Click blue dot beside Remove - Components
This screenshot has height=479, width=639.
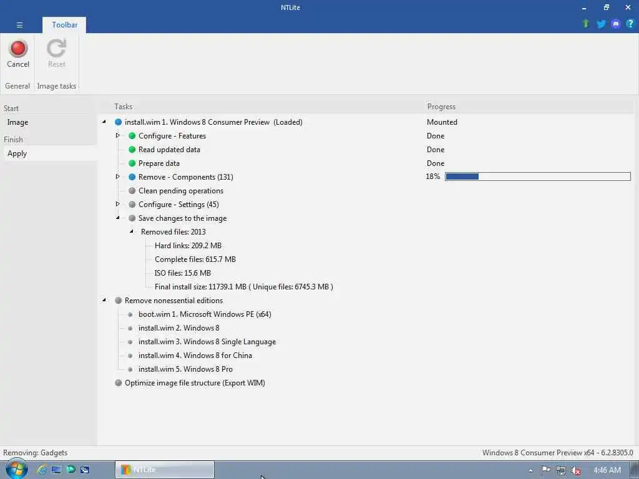[132, 177]
